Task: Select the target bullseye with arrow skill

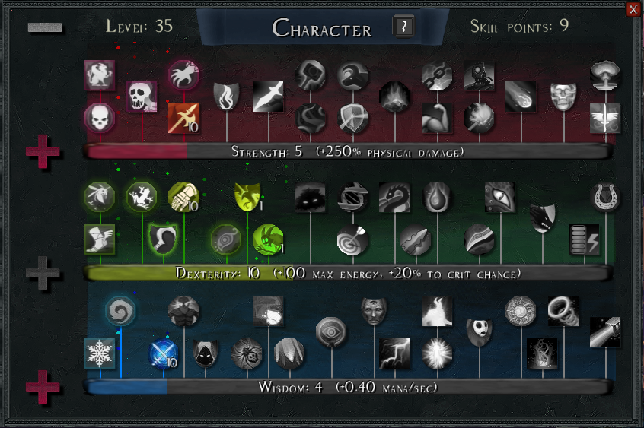Action: pos(352,240)
